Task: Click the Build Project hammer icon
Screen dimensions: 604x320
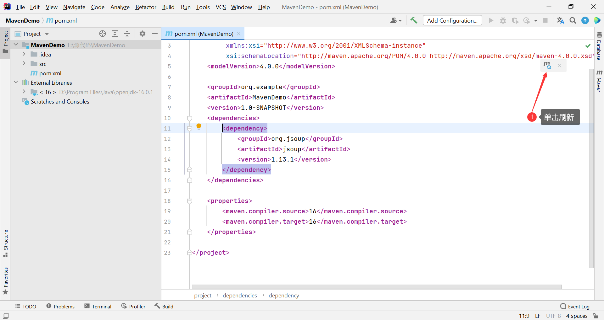Action: pos(414,20)
